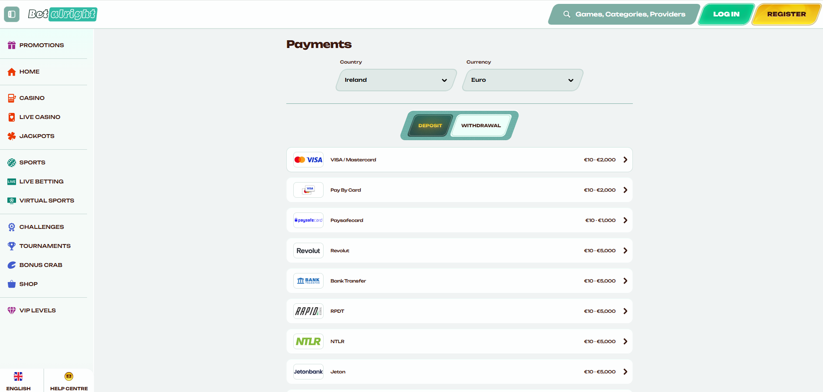Open BONUS CRAB from sidebar

point(41,265)
